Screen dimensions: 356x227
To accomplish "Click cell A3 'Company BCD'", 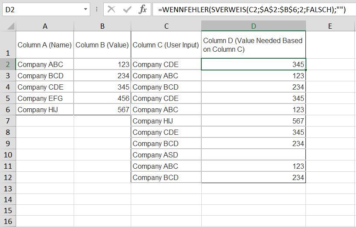I will tap(45, 76).
